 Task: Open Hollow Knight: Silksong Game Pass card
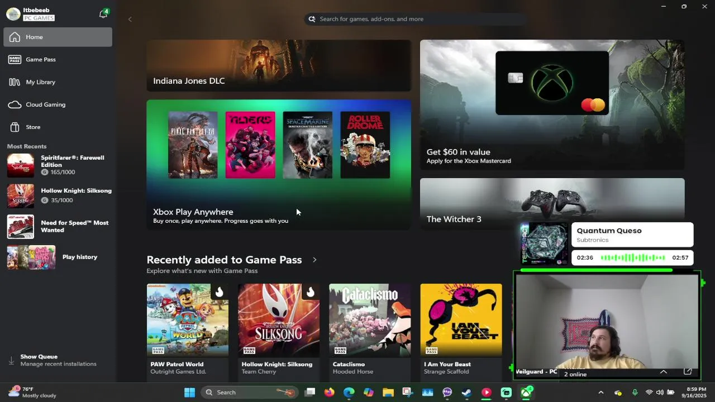pos(279,332)
